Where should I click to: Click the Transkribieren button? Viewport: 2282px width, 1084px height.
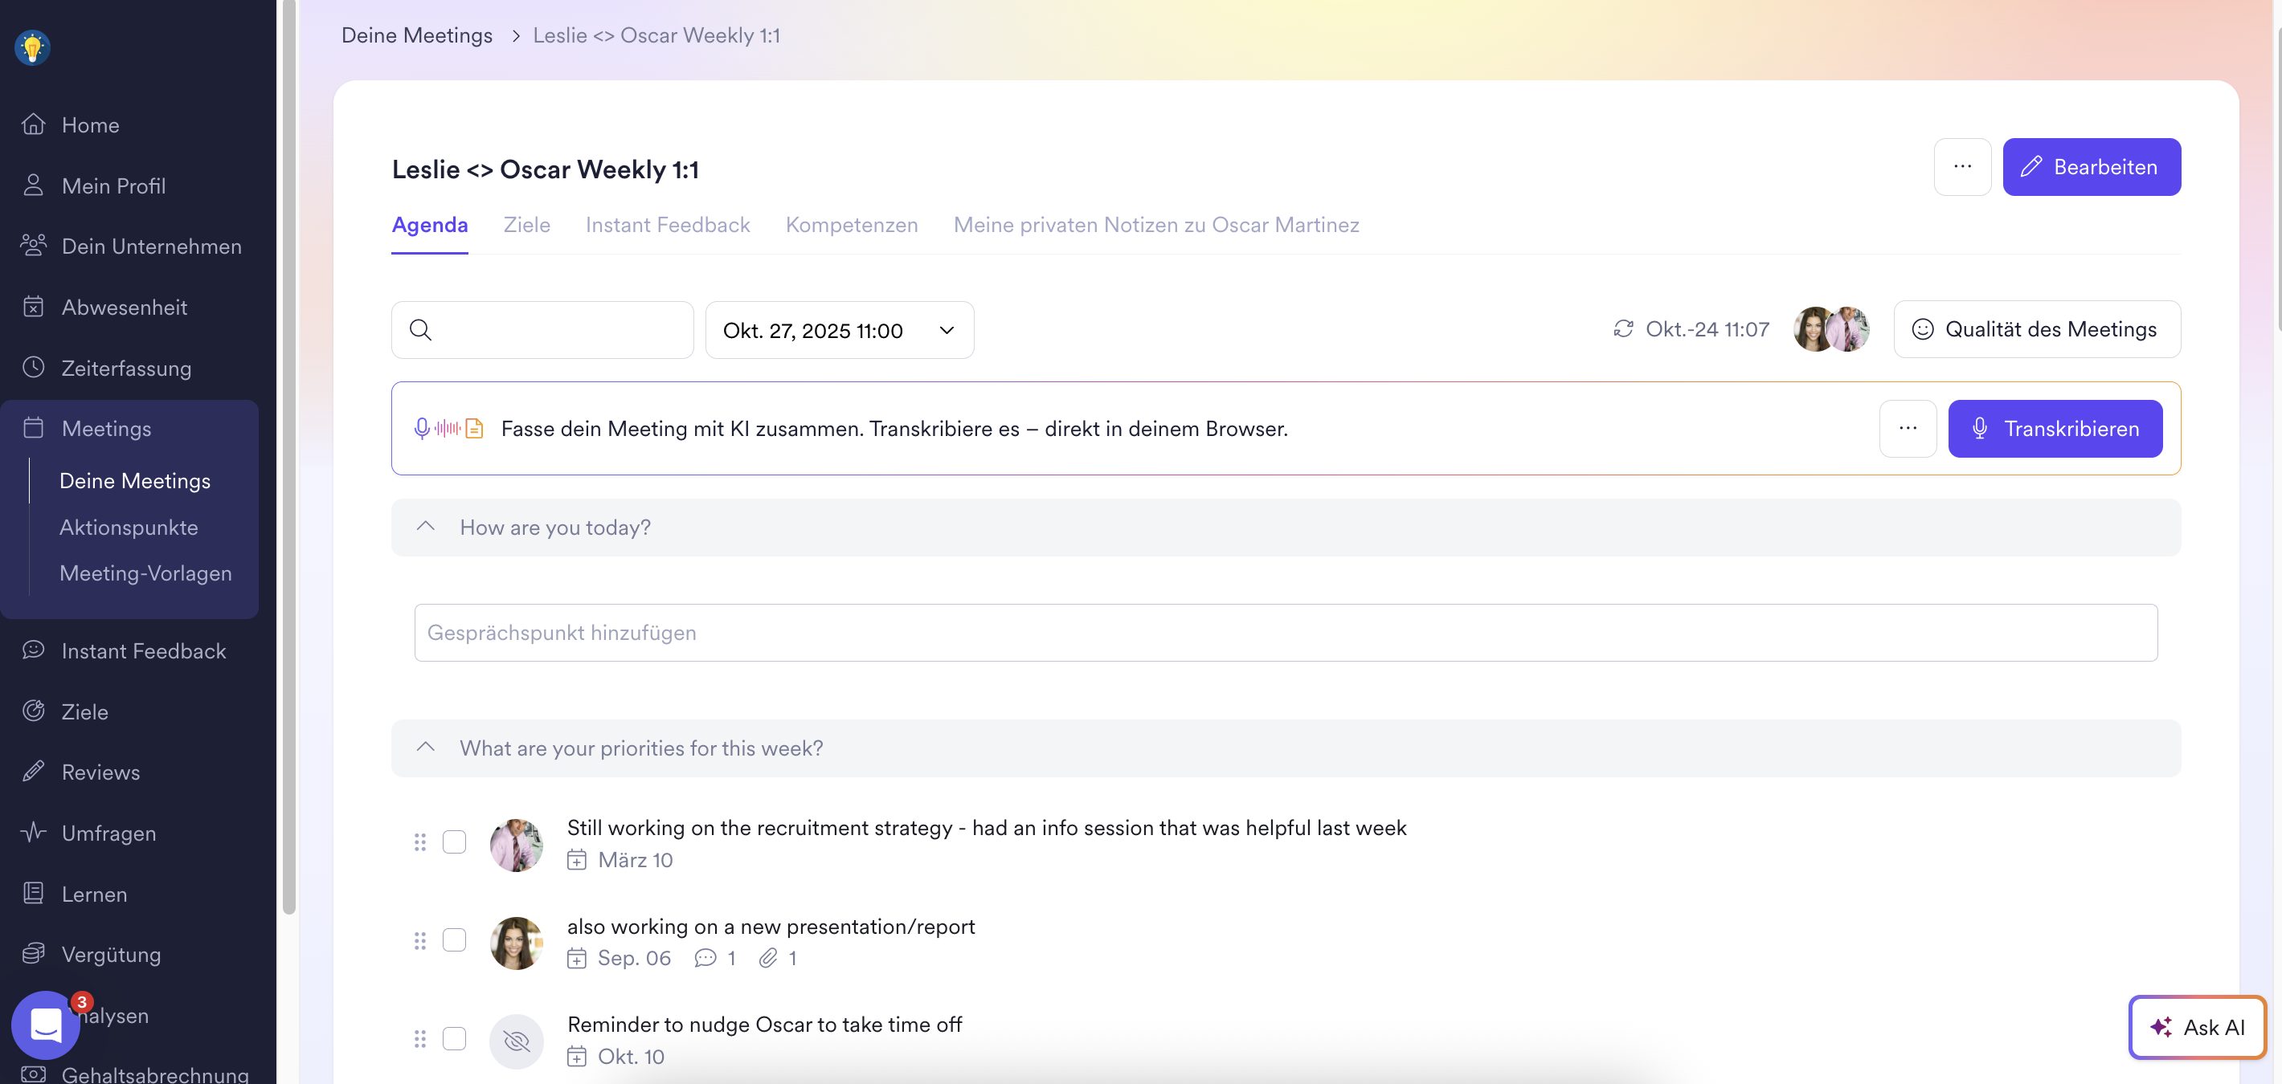[x=2055, y=429]
